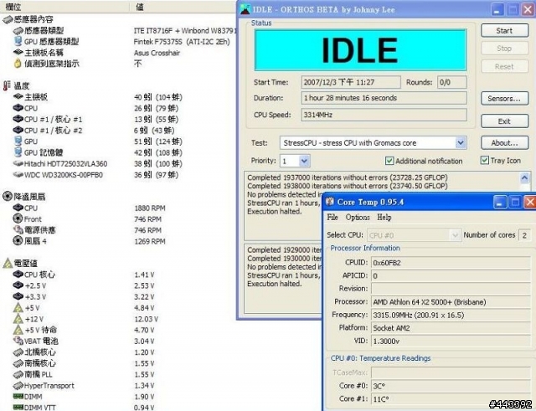Click the Platform field showing Socket AM2
This screenshot has height=411, width=536.
[451, 328]
